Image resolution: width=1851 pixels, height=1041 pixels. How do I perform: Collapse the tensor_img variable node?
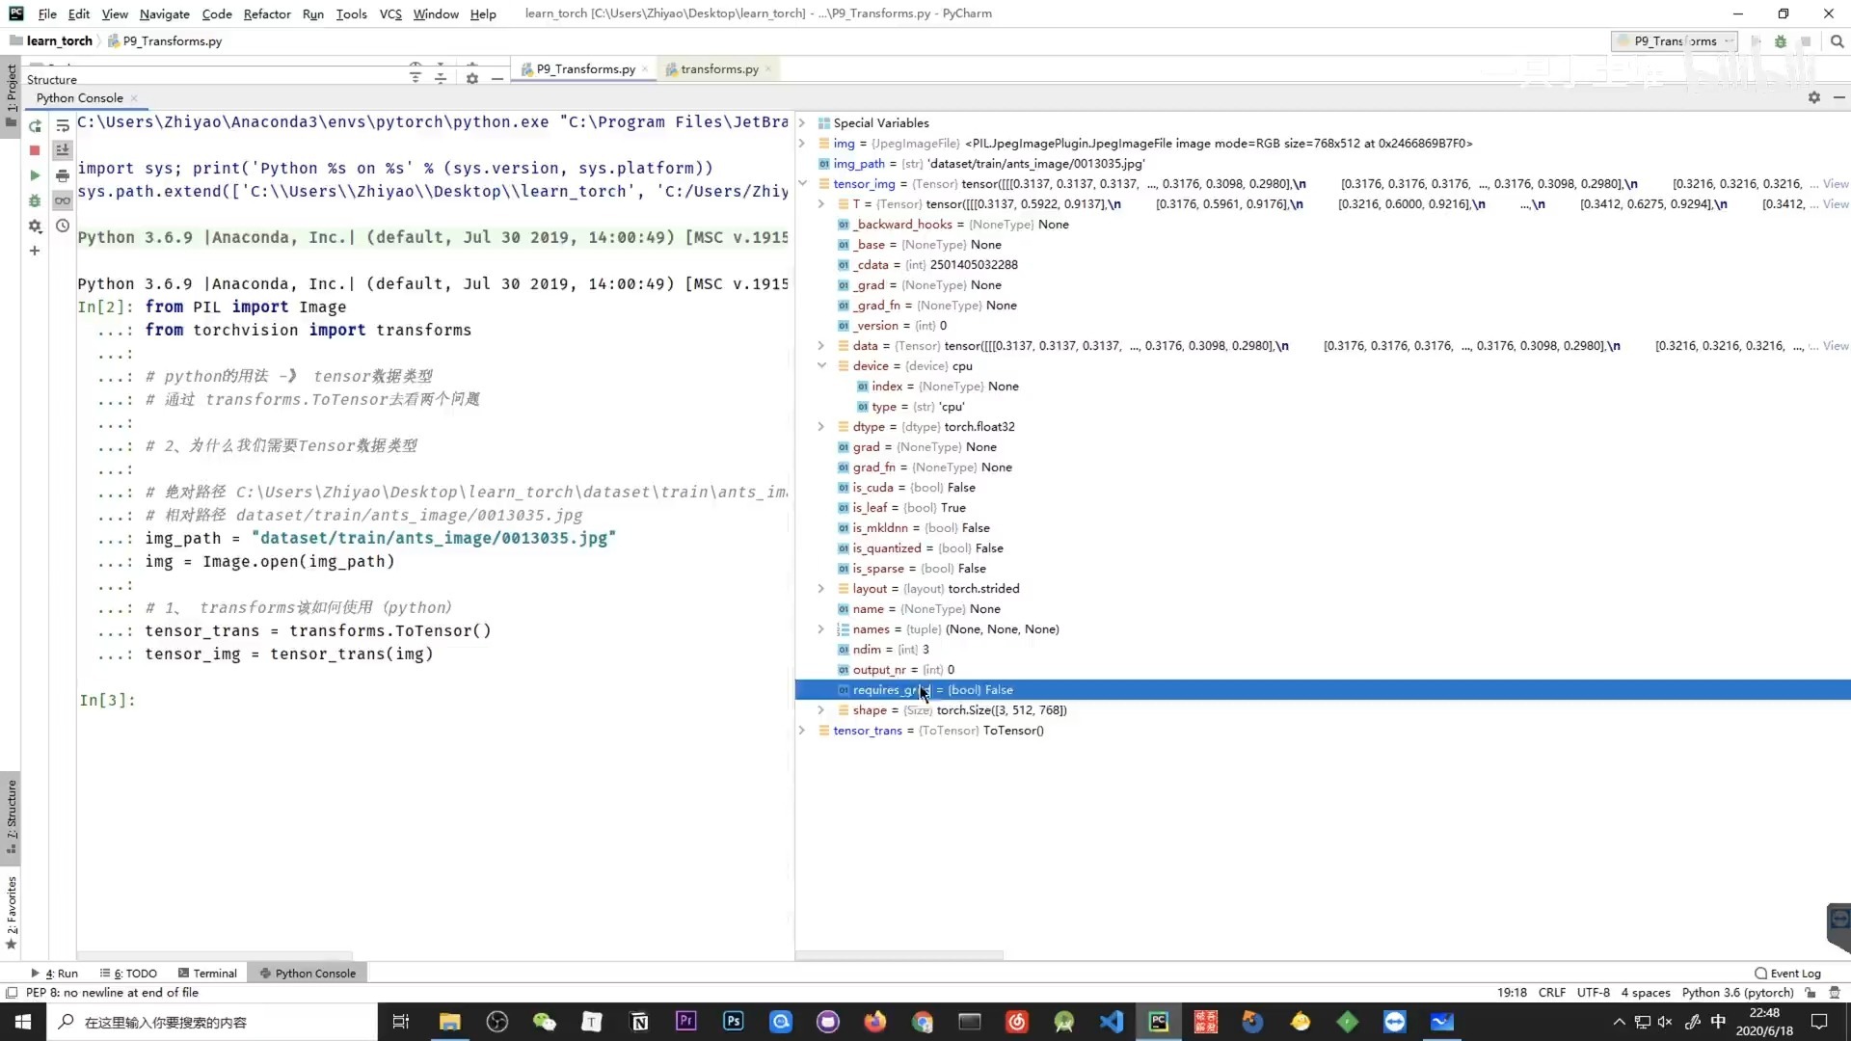click(x=802, y=183)
